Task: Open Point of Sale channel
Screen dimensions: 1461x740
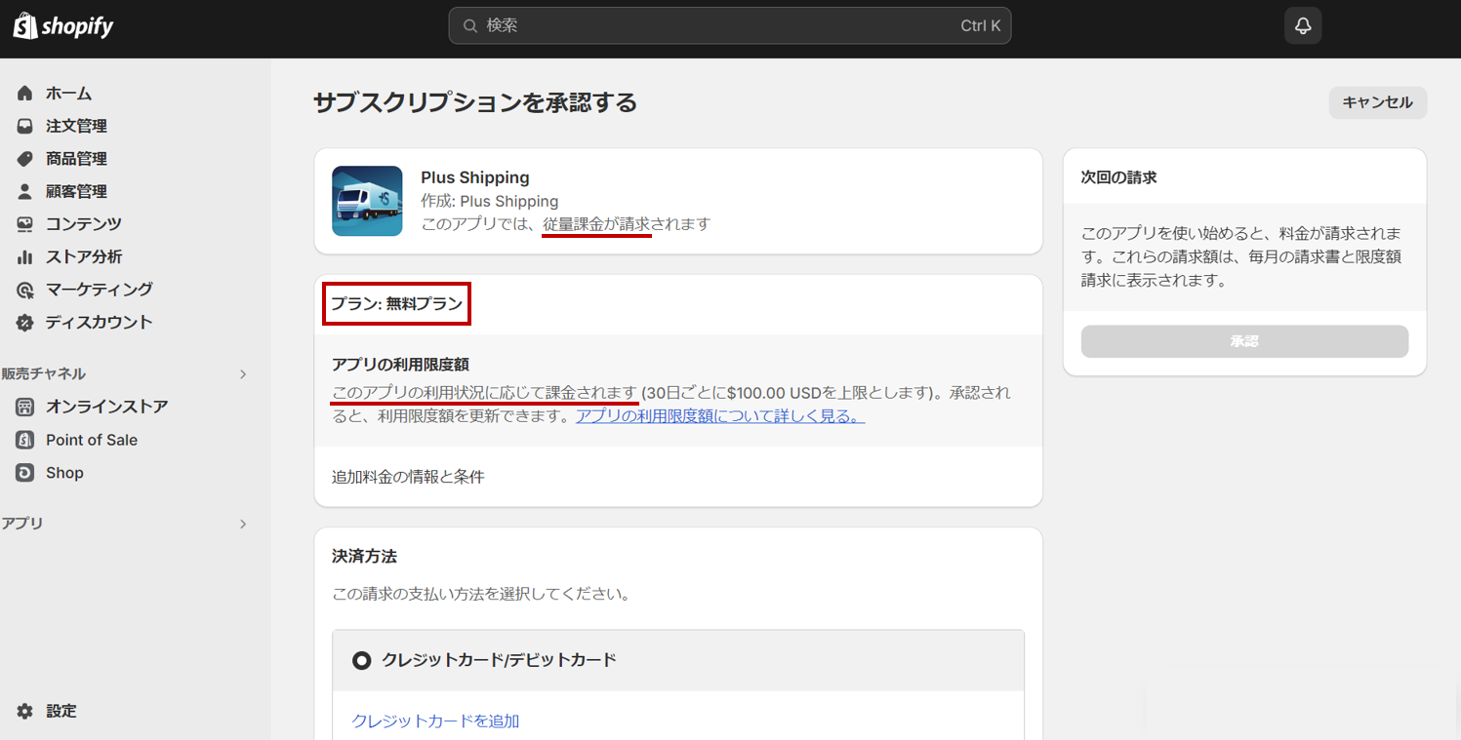Action: pos(92,440)
